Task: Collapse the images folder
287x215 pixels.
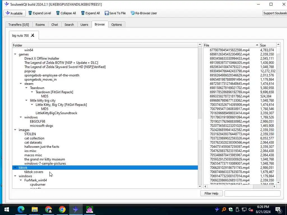Action: 15,130
